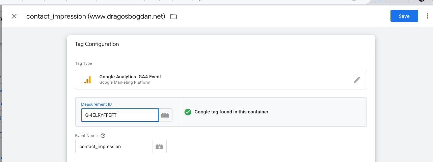Open the three-dot more options menu
The height and width of the screenshot is (162, 433).
(x=427, y=16)
